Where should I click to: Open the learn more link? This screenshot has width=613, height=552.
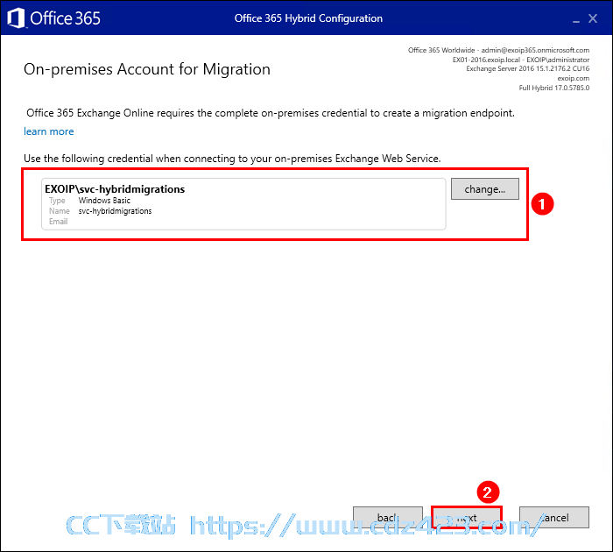[49, 131]
